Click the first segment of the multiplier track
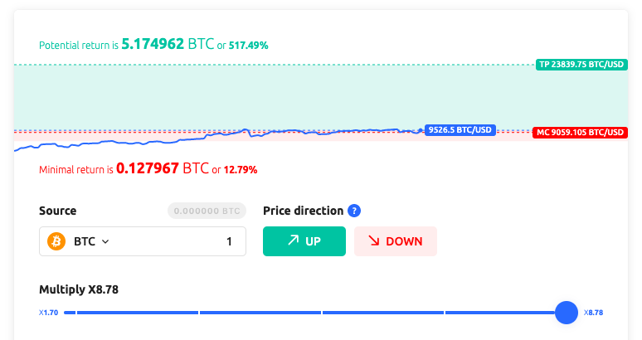The height and width of the screenshot is (340, 642). (x=130, y=313)
